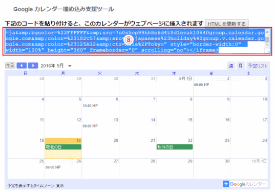
Task: Click the 今日 button
Action: click(x=10, y=66)
